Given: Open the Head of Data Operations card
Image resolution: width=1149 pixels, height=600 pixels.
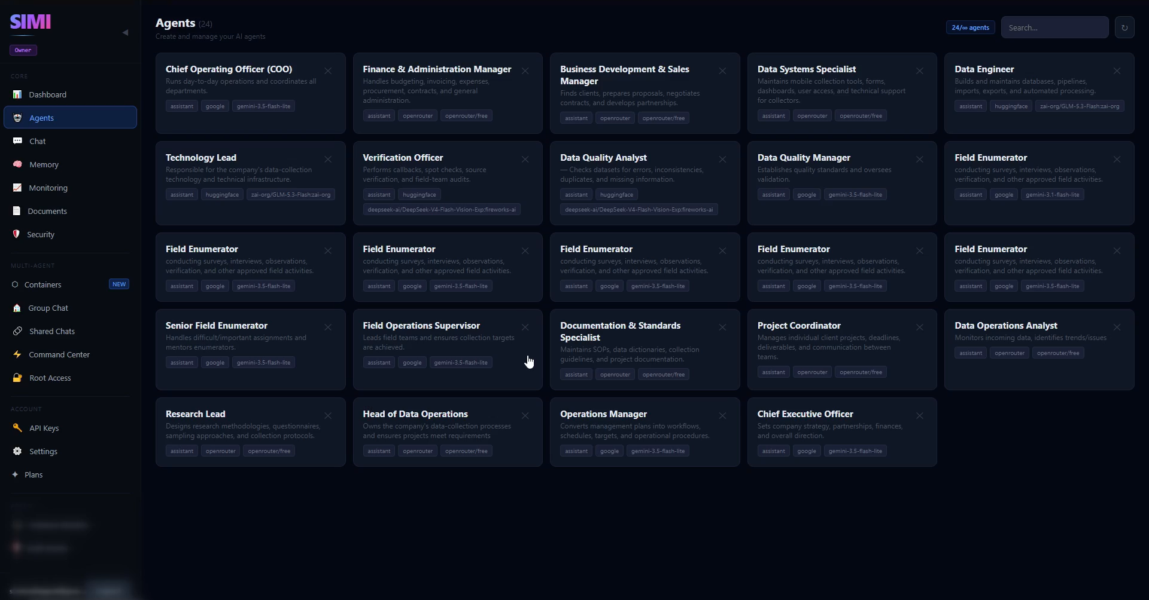Looking at the screenshot, I should pos(448,431).
